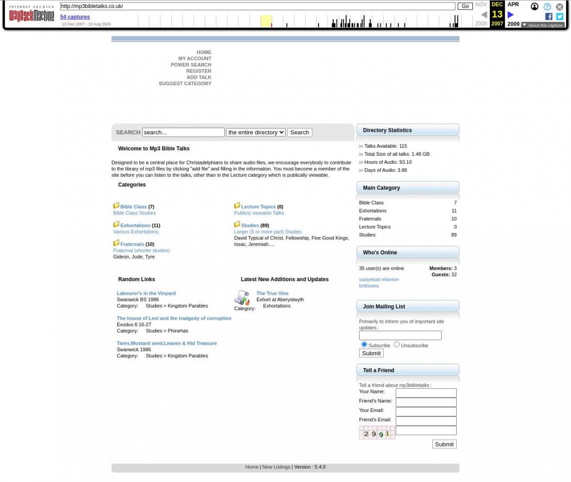Go to next capture arrow for 2009
Viewport: 571px width, 482px height.
pos(510,15)
